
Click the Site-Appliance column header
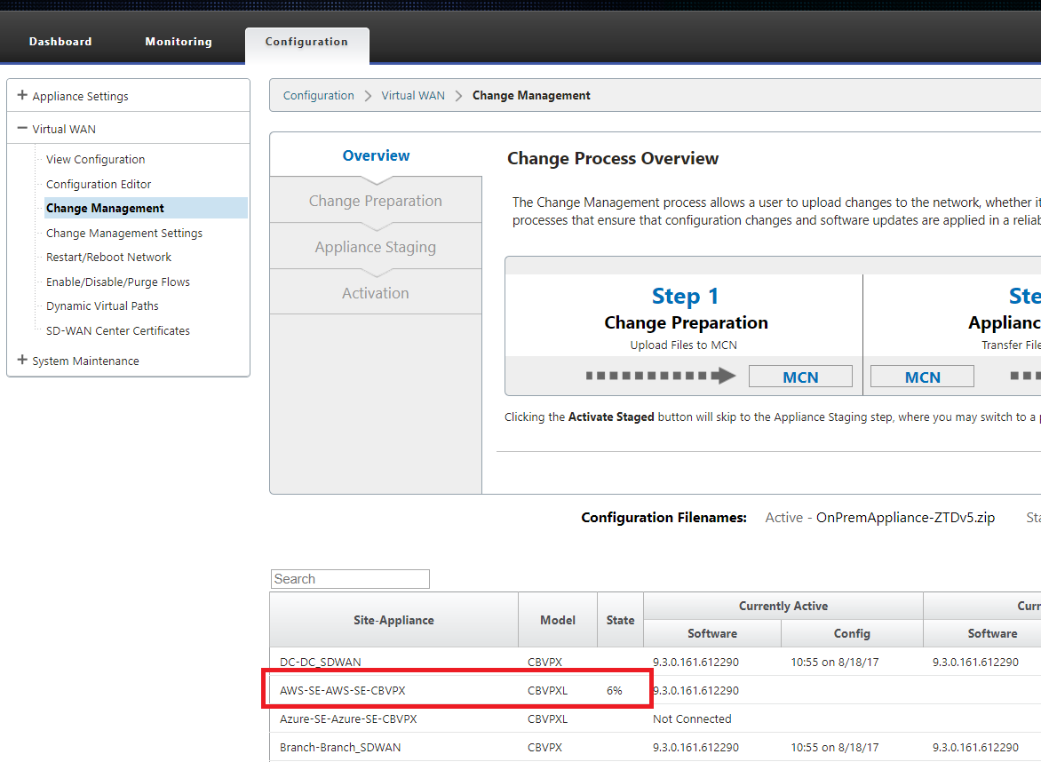pos(393,620)
